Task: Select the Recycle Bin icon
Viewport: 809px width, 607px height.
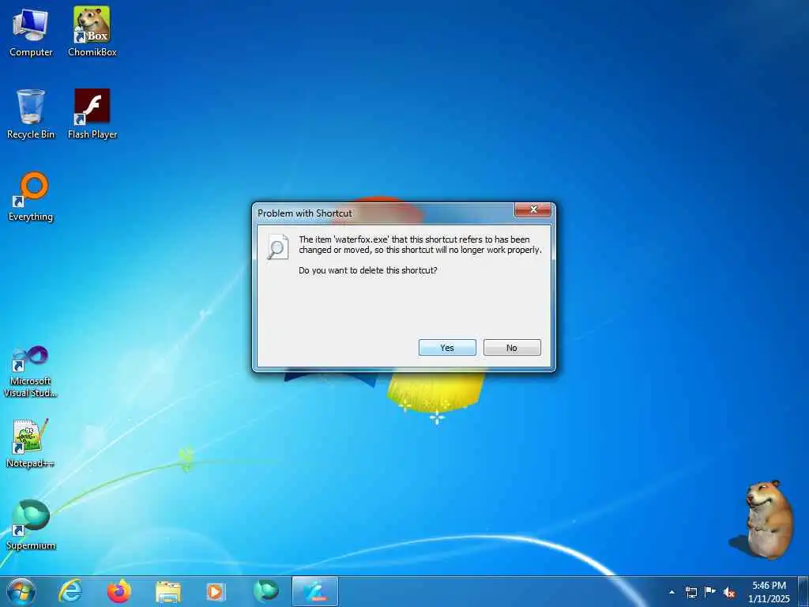Action: click(31, 114)
